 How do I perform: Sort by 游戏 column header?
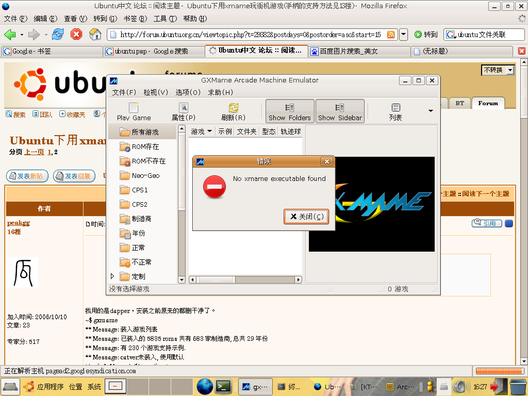coord(202,131)
